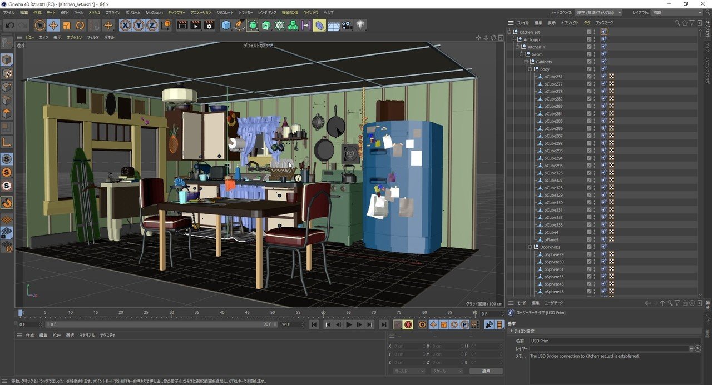Collapse the Doorknobs group in object tree
This screenshot has width=712, height=385.
[530, 247]
